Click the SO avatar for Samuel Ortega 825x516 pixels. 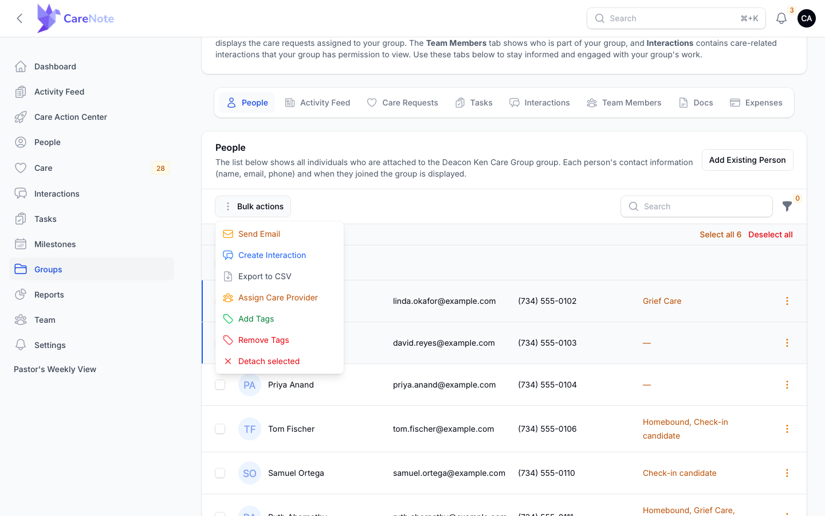[250, 473]
